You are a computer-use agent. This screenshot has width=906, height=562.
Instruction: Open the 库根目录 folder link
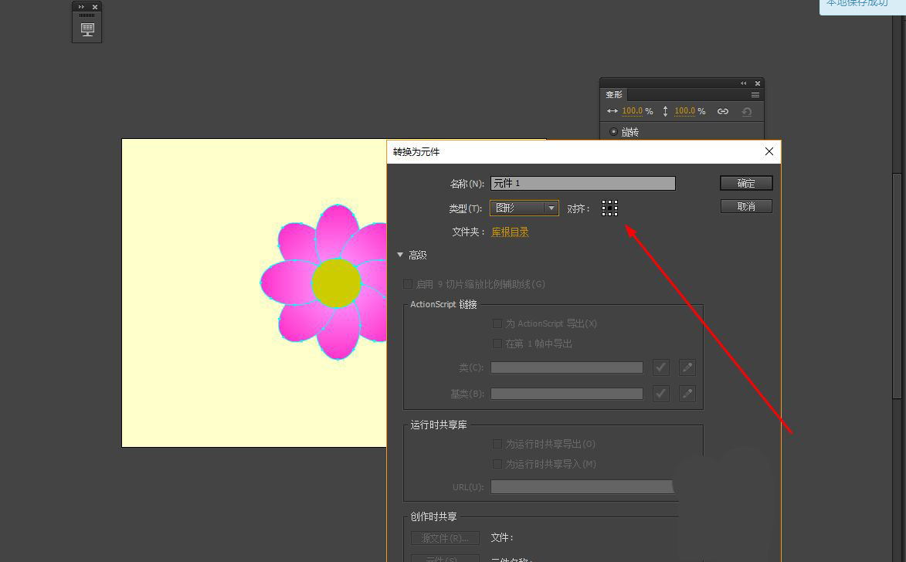click(510, 232)
